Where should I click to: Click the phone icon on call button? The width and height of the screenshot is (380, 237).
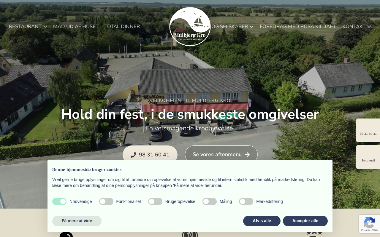[133, 155]
